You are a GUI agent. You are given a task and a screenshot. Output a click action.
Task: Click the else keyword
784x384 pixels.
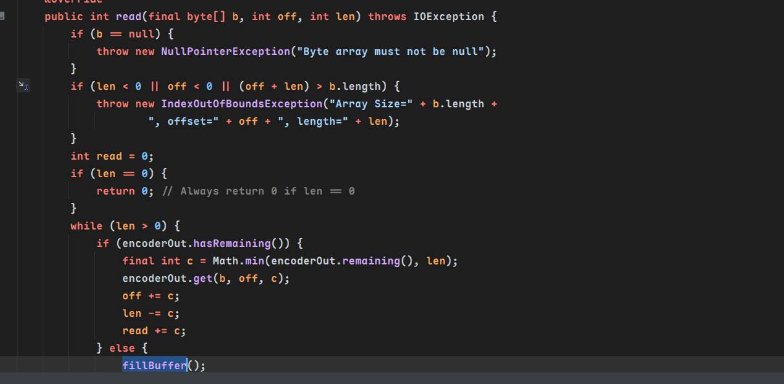(122, 348)
